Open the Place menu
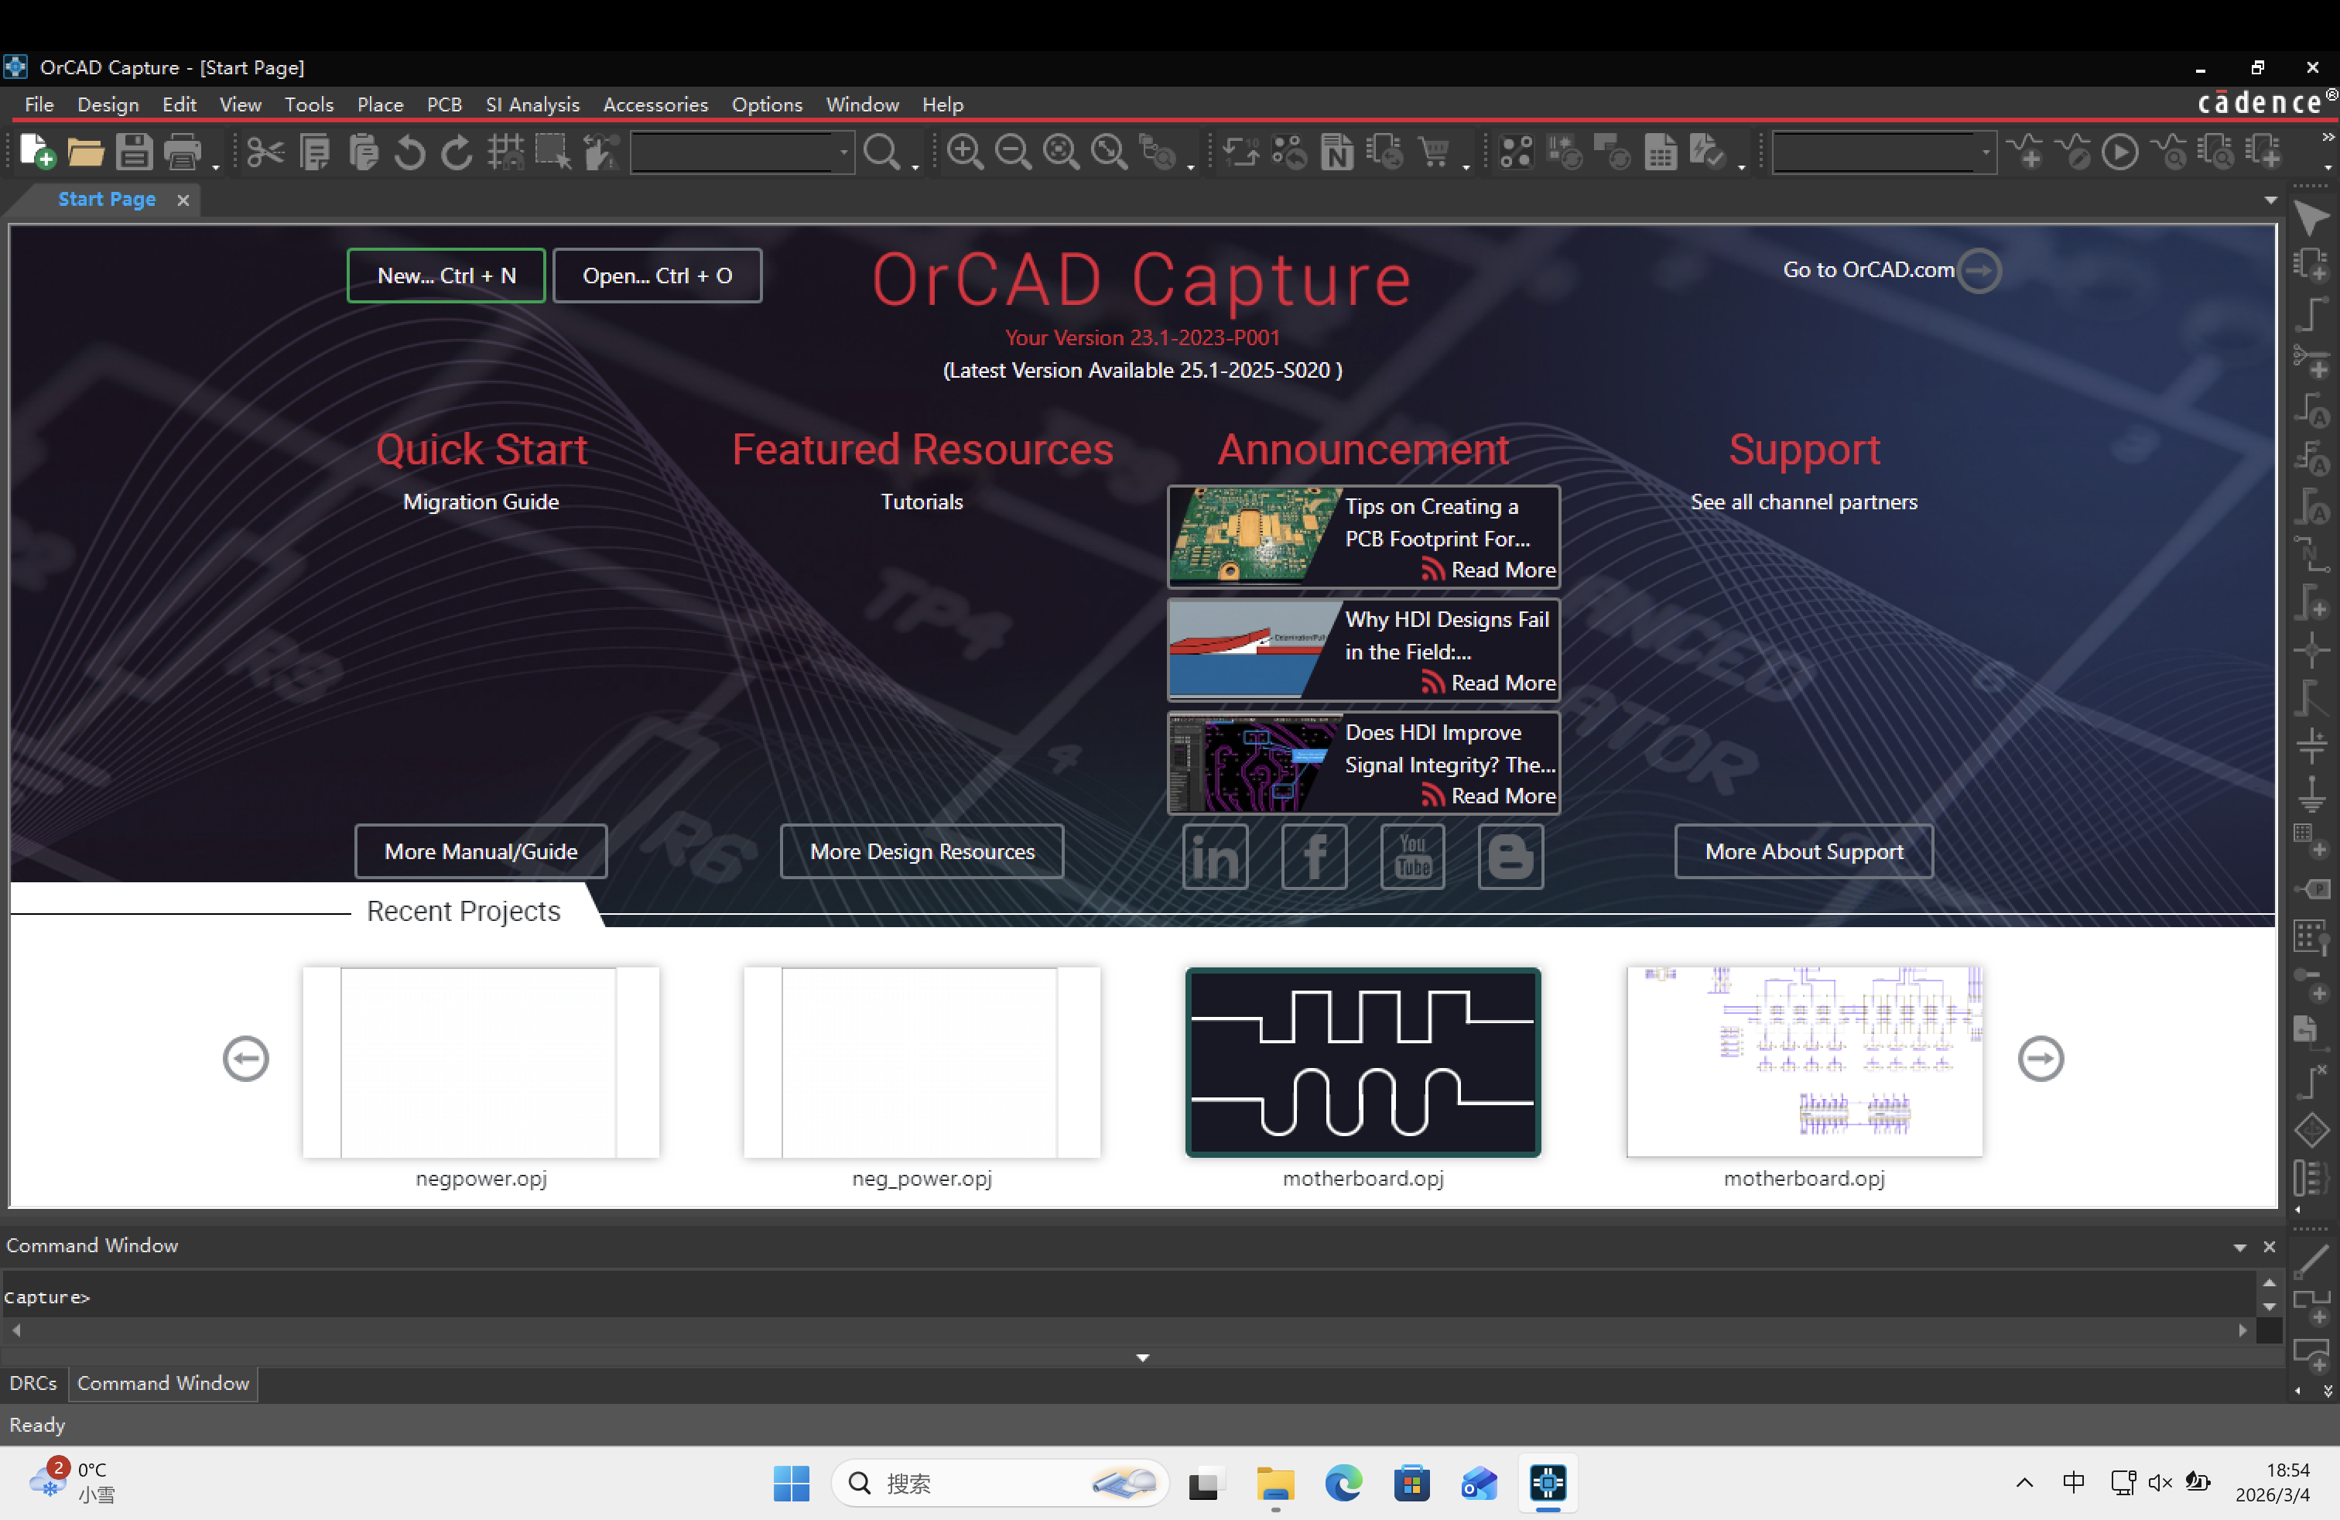This screenshot has height=1520, width=2340. [379, 104]
